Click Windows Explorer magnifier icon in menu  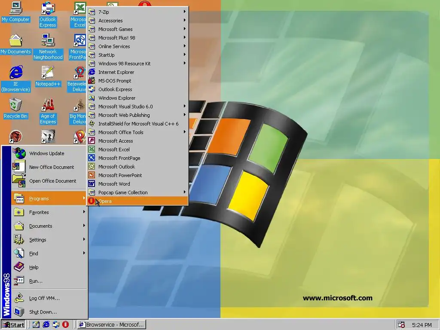(92, 98)
